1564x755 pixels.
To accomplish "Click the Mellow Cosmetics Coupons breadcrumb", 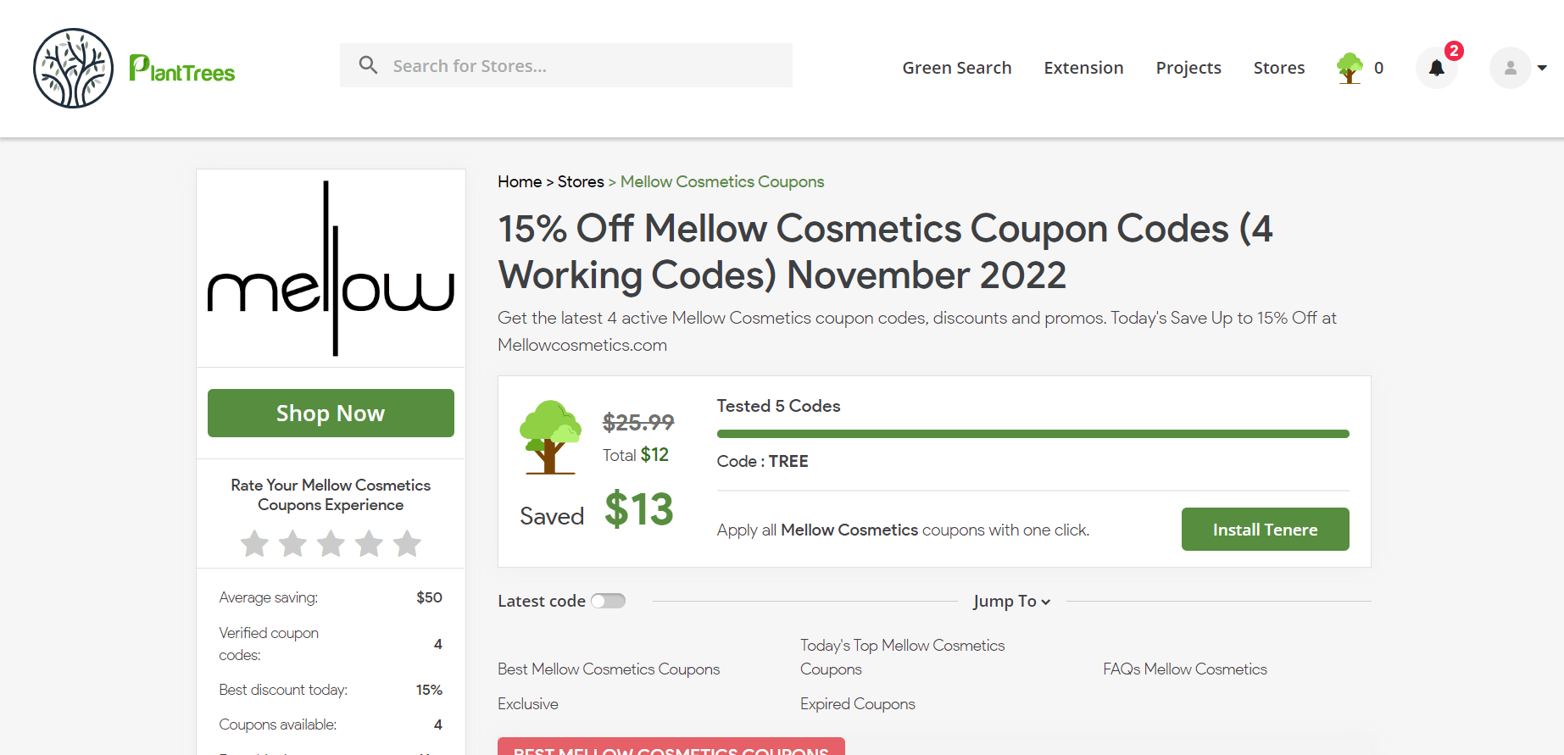I will [722, 181].
